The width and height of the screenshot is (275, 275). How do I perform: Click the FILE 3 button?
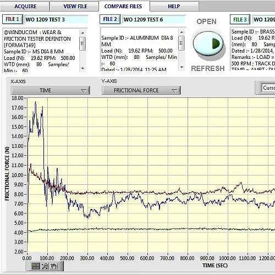tap(240, 19)
